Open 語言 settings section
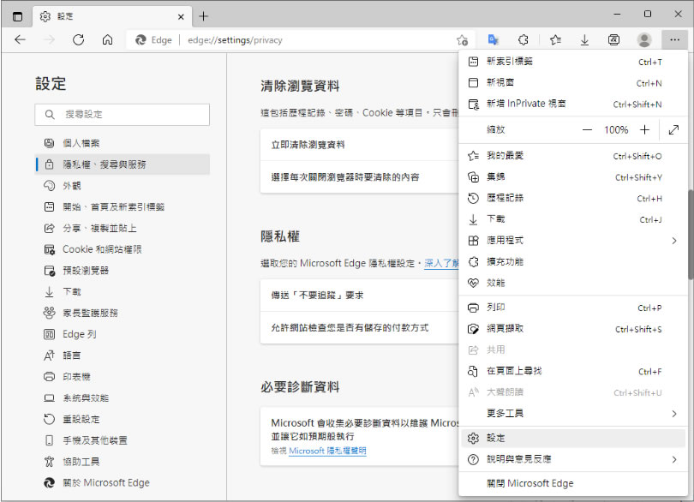Screen dimensions: 694x502 coord(123,356)
